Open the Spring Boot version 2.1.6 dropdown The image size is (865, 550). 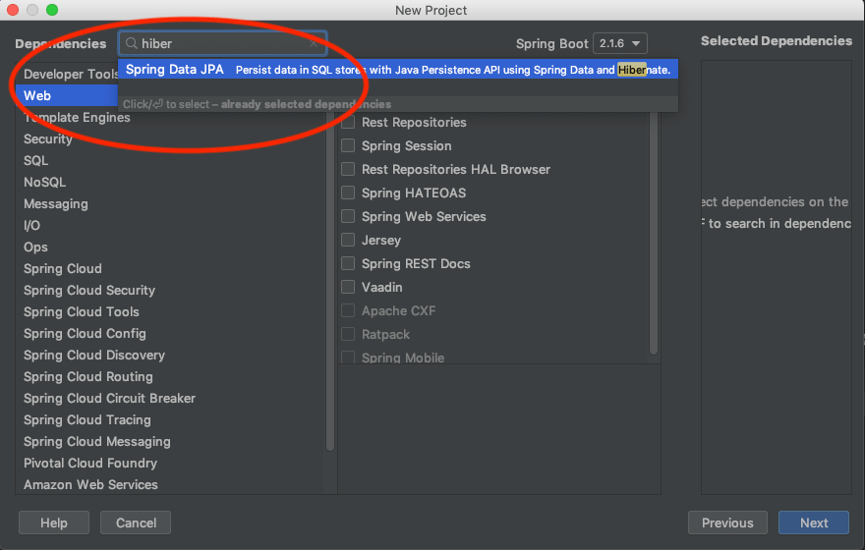tap(619, 43)
